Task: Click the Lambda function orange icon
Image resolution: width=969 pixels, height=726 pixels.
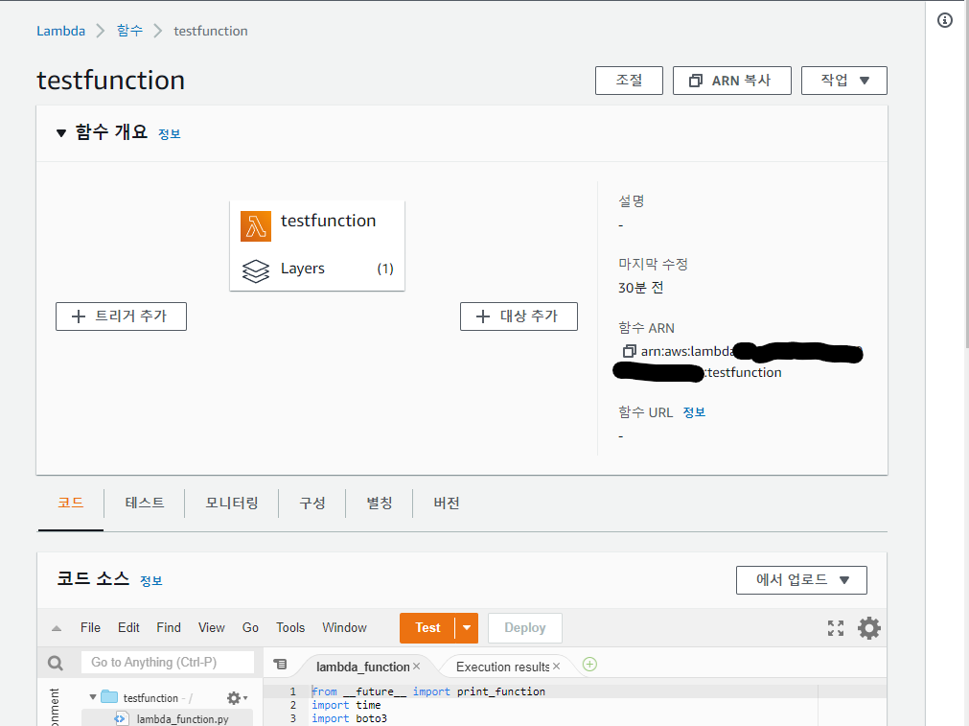Action: [x=256, y=225]
